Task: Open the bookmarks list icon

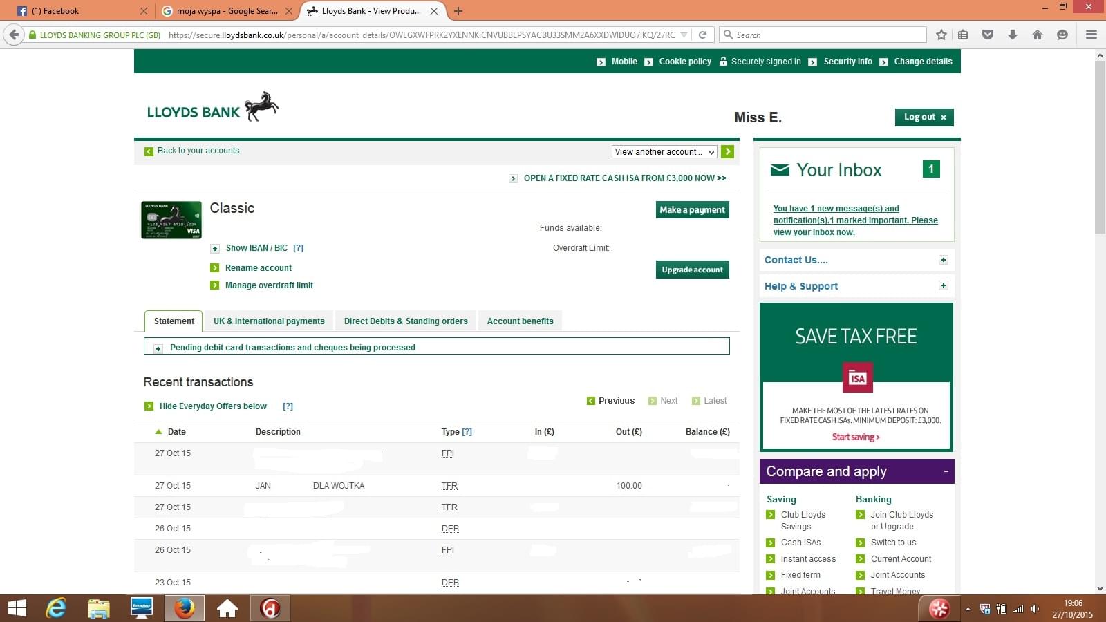Action: click(x=963, y=35)
